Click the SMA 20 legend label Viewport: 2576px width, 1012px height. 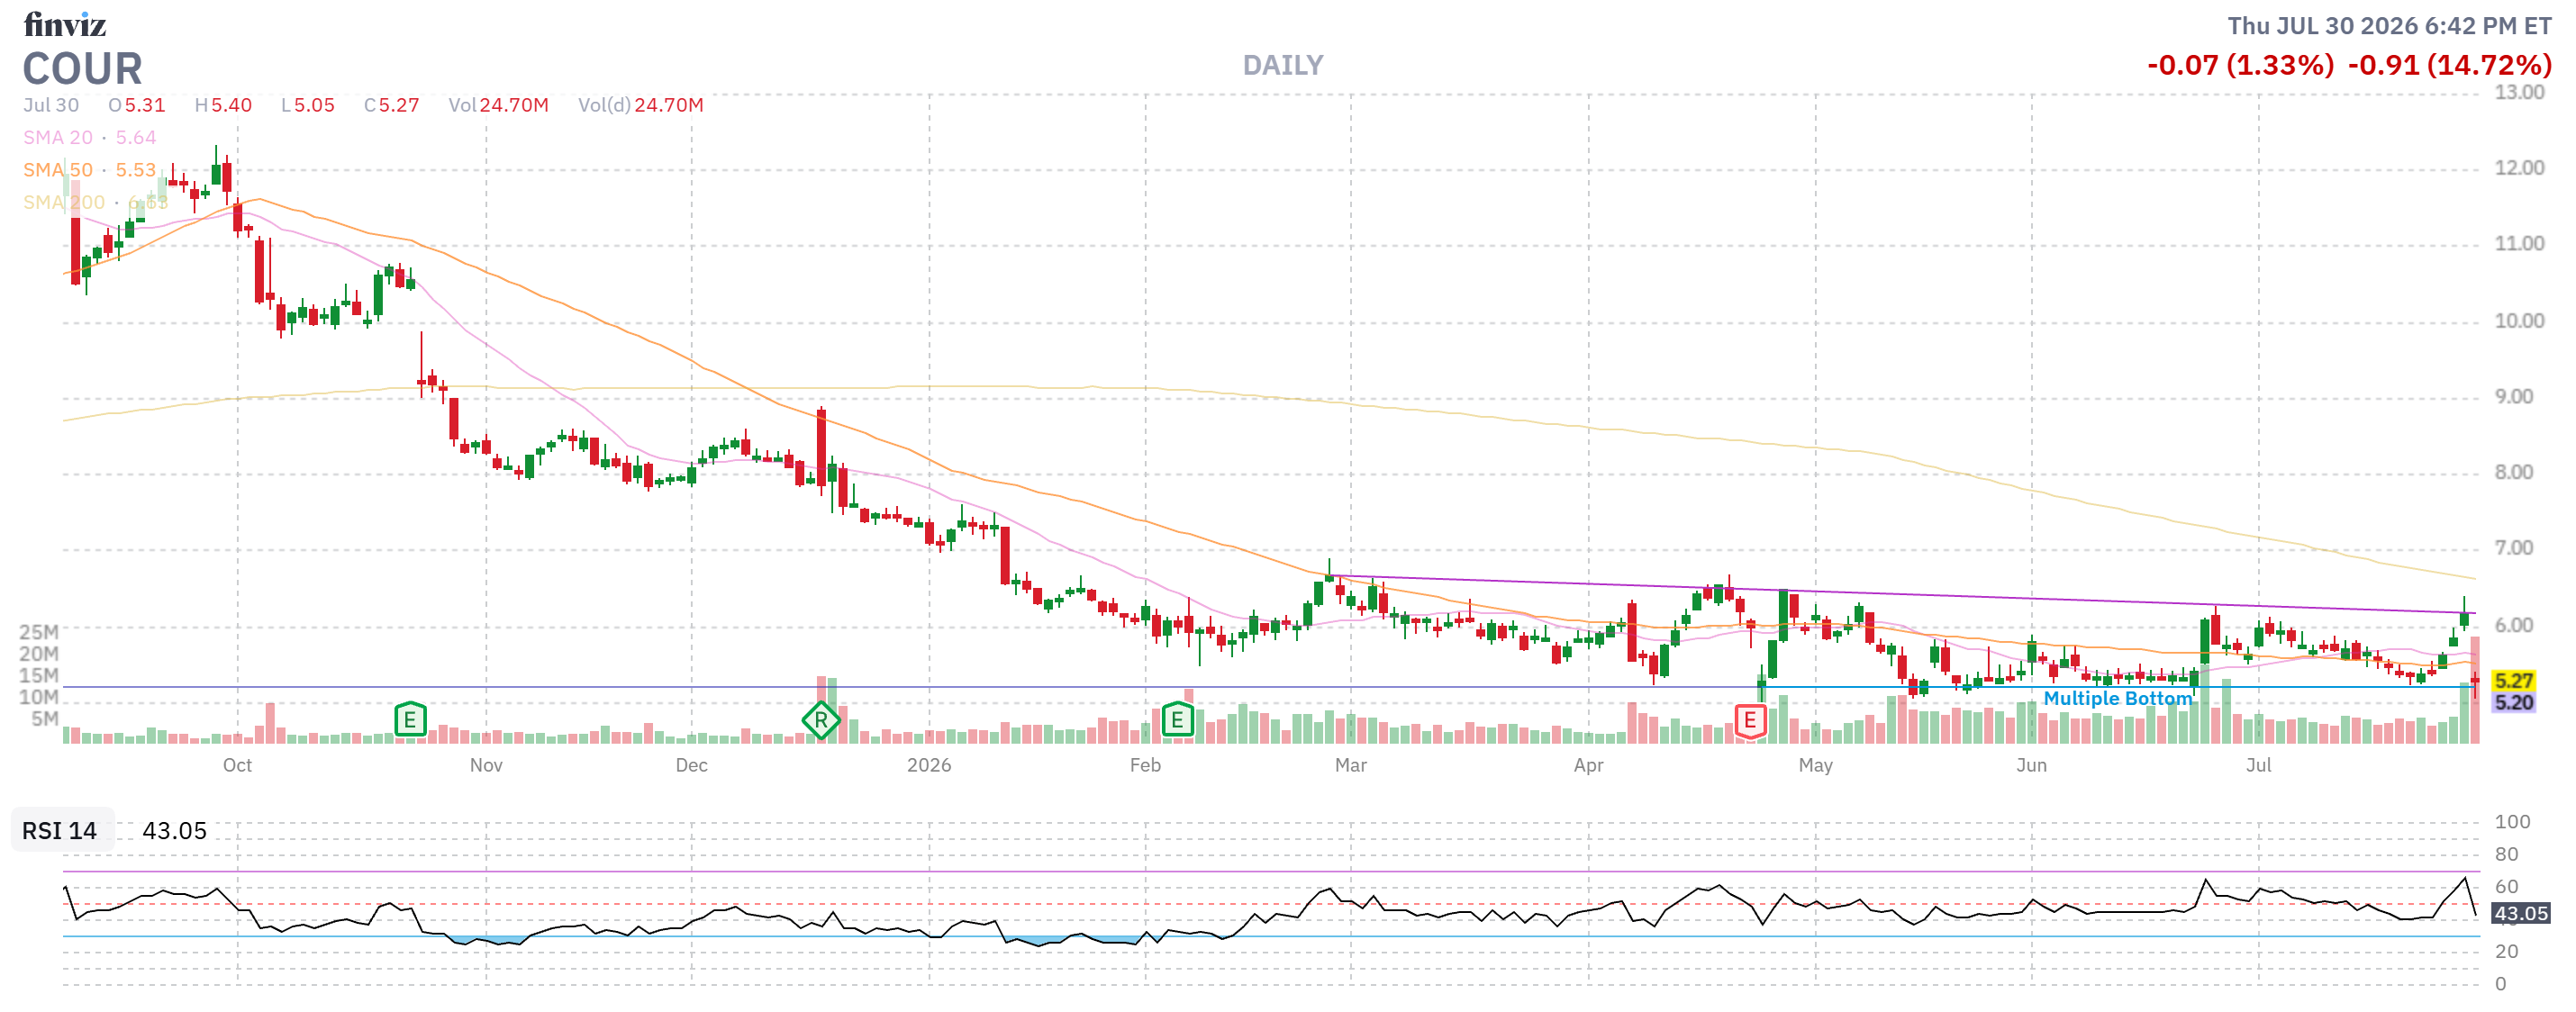coord(58,138)
